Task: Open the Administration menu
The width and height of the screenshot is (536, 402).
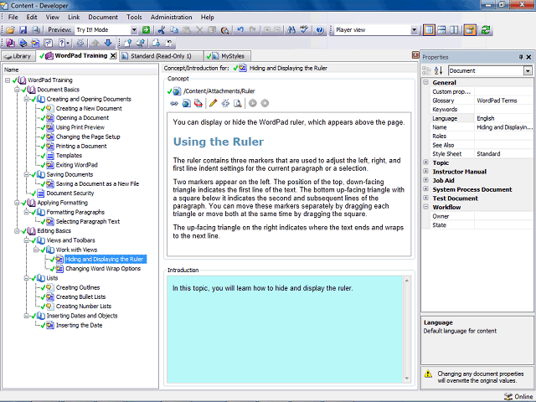Action: click(x=171, y=17)
